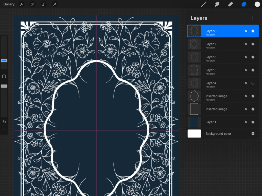Add a new layer with plus icon

253,18
